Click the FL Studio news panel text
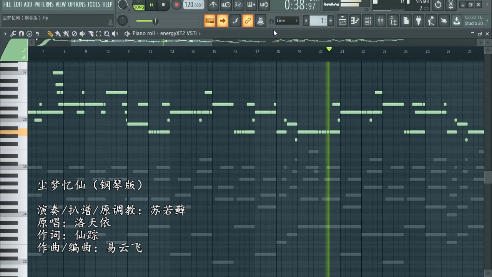 [x=475, y=21]
